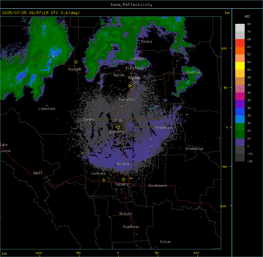Click the Blackfalds town label

tap(135, 68)
